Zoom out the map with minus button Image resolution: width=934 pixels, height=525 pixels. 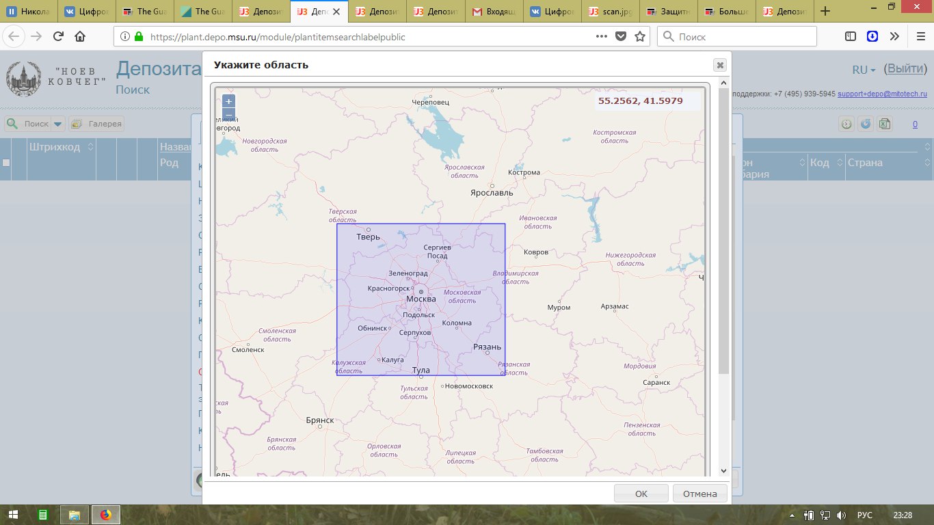228,114
